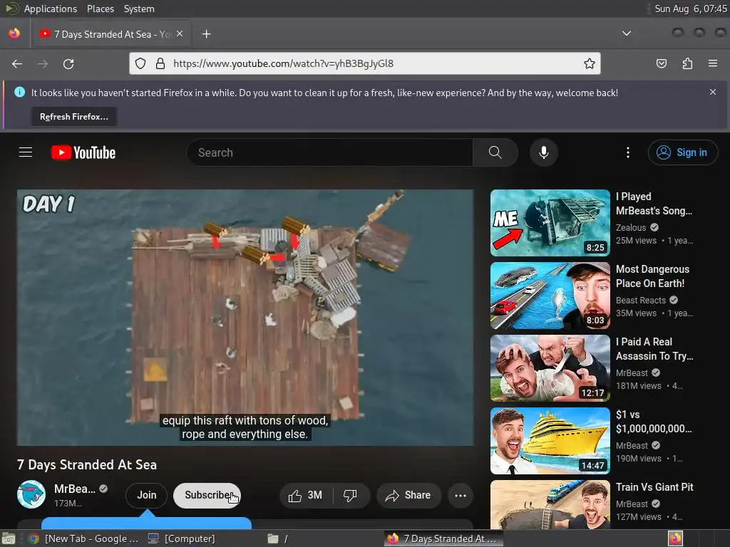Viewport: 730px width, 547px height.
Task: Click the clock Sun Aug 6, 07:45
Action: (x=691, y=9)
